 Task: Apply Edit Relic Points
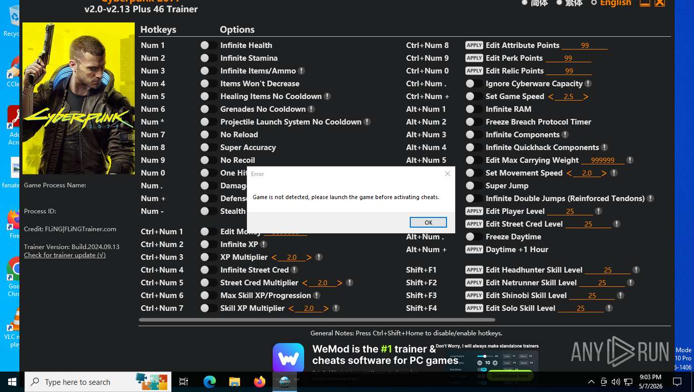tap(474, 71)
